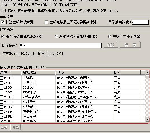
Task: Sort by 游戏ID column header
Action: click(11, 73)
